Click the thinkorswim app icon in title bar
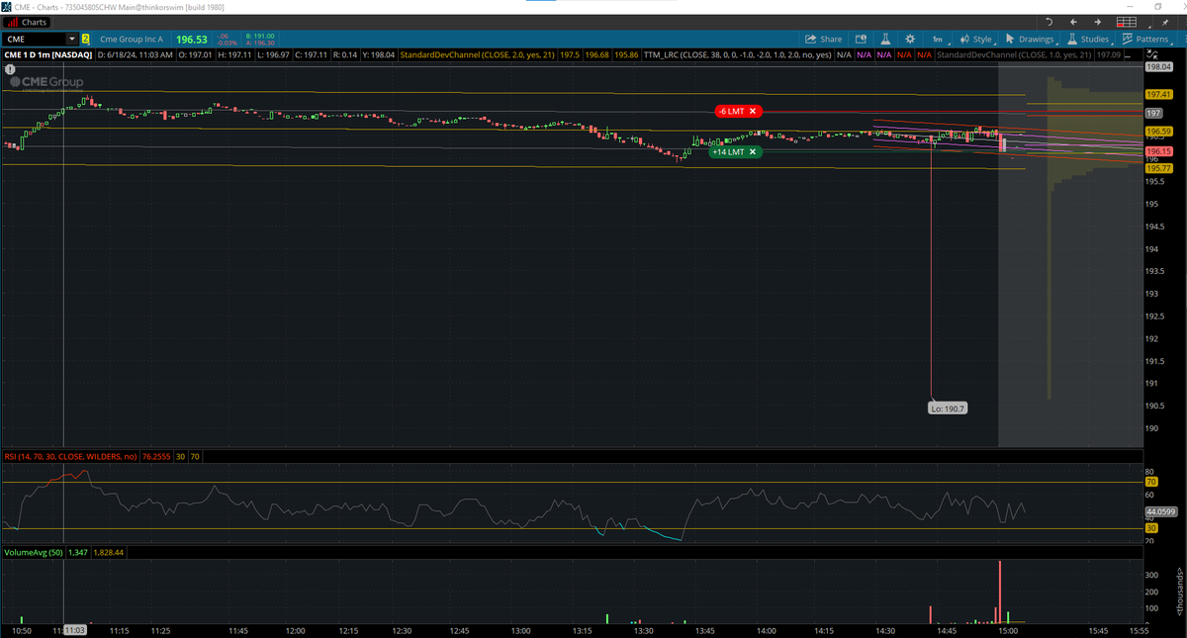The image size is (1187, 638). (x=7, y=6)
